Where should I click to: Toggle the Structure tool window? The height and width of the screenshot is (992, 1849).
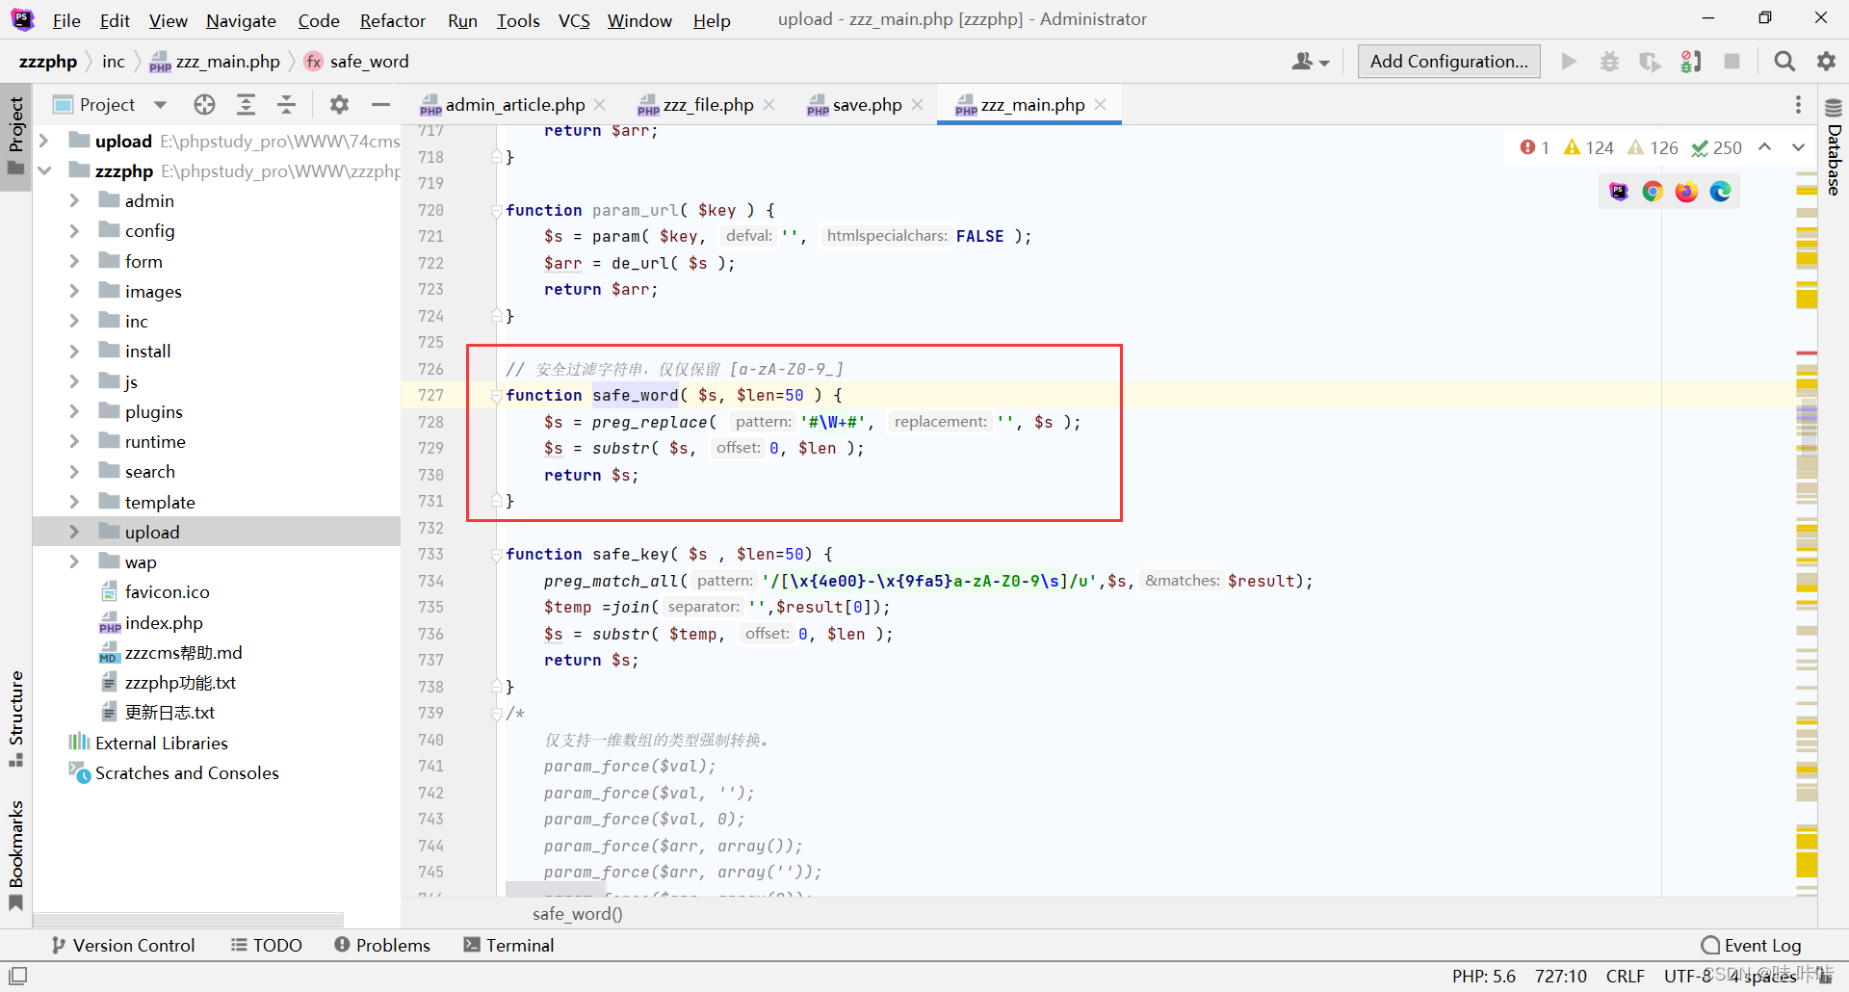point(15,718)
